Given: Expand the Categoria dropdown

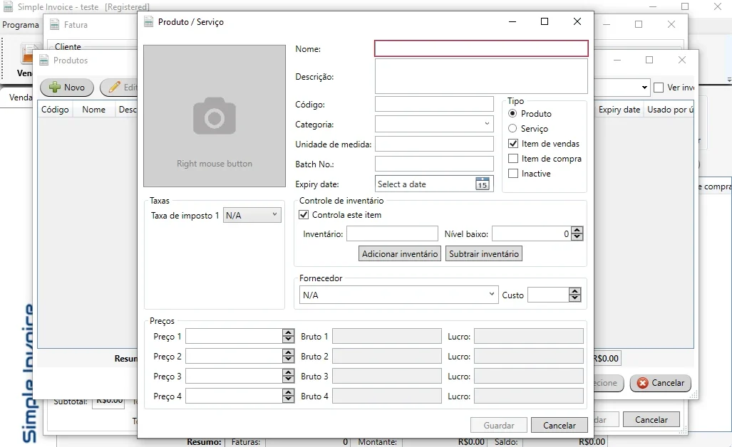Looking at the screenshot, I should click(487, 124).
